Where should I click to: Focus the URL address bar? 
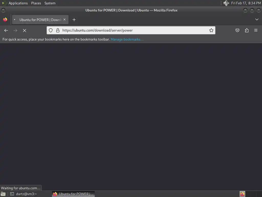tap(131, 30)
